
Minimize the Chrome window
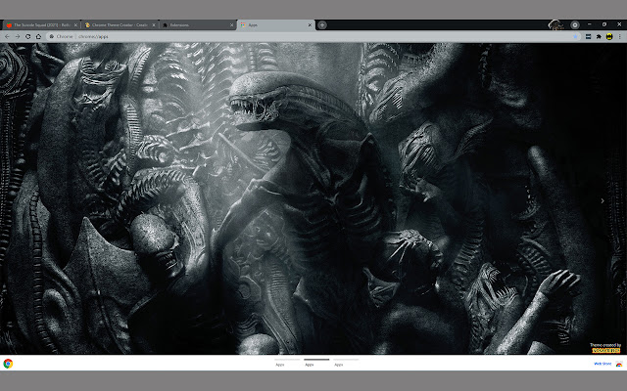pyautogui.click(x=590, y=24)
